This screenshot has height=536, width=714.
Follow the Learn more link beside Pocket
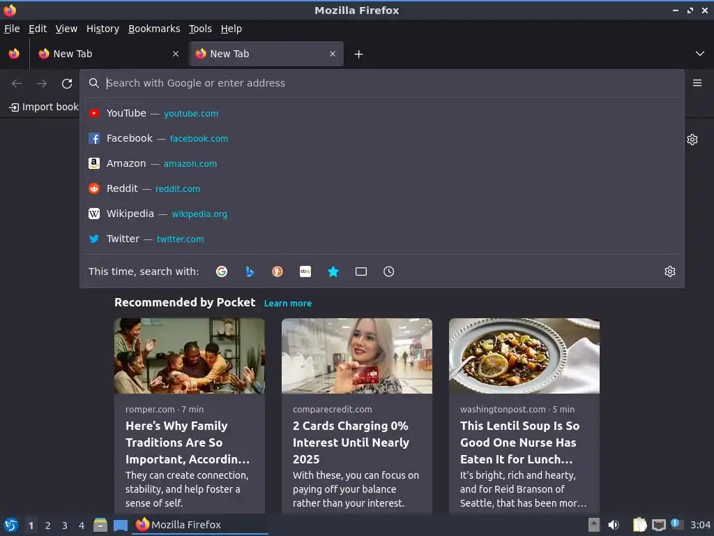pos(288,303)
